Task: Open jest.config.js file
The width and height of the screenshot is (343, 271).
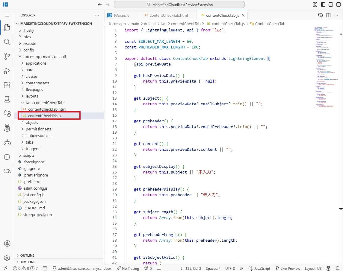Action: click(x=59, y=195)
